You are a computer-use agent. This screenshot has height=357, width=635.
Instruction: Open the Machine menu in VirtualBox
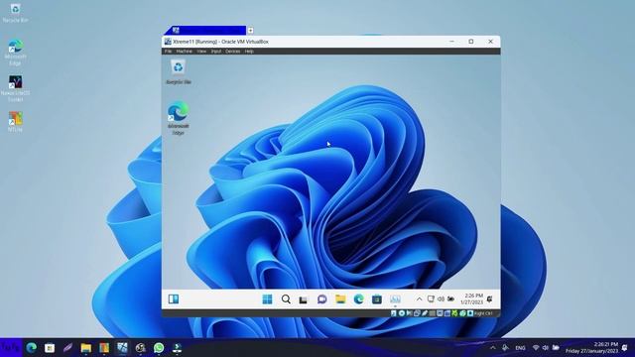(x=184, y=52)
